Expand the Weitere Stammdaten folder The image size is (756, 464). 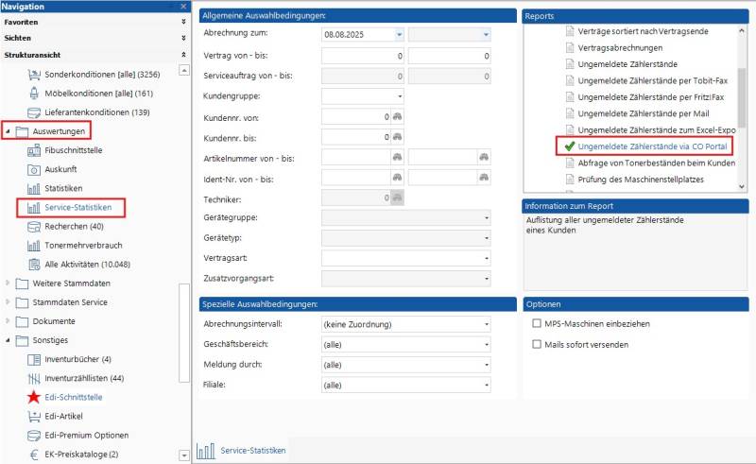[x=8, y=284]
